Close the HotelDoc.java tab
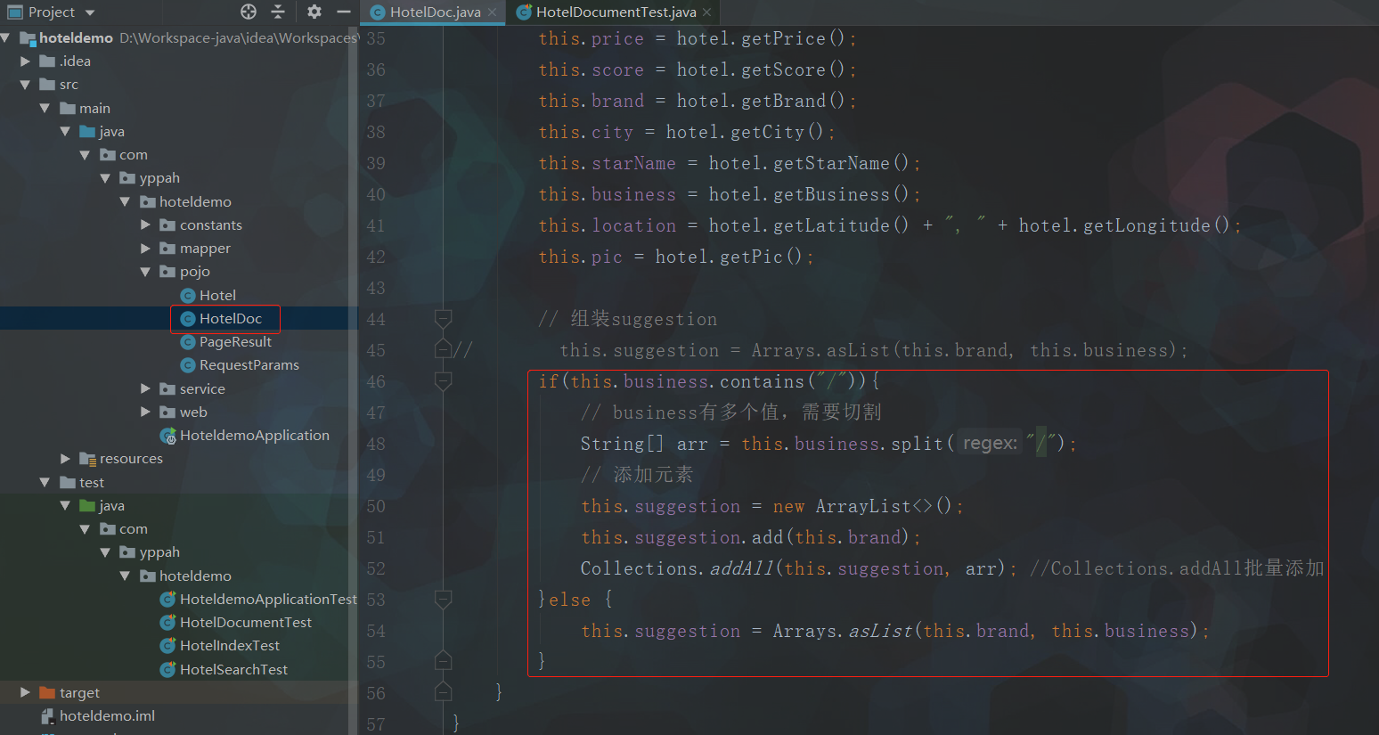The width and height of the screenshot is (1379, 735). click(x=493, y=12)
